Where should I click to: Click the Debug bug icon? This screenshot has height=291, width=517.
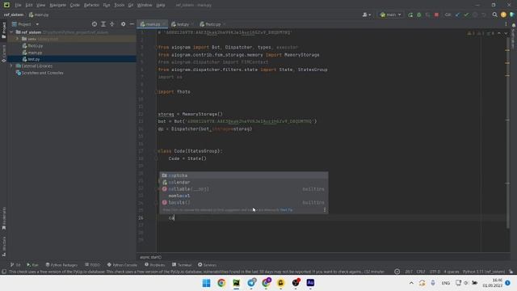click(x=419, y=15)
